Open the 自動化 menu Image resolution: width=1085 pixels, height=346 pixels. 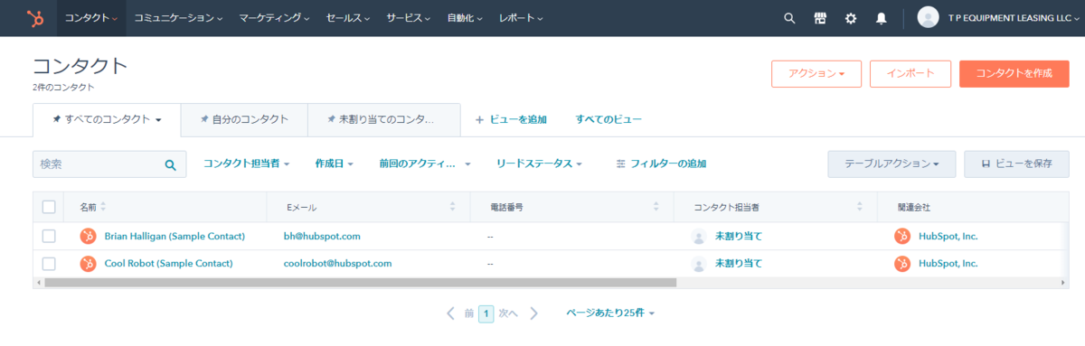point(465,18)
